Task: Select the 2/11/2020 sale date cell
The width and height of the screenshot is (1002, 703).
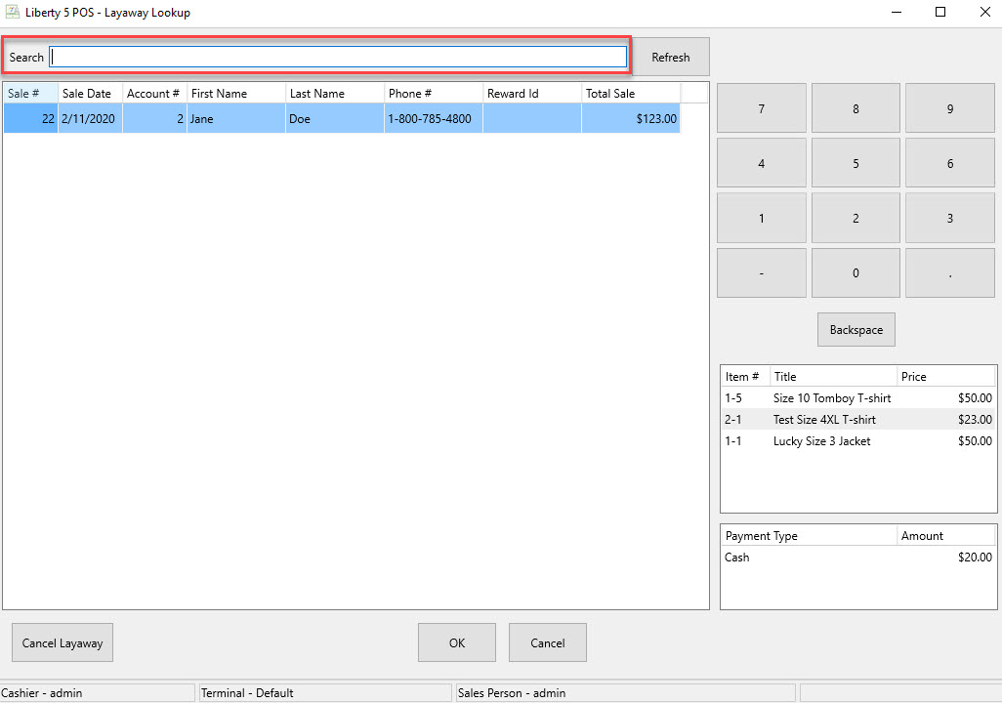Action: (90, 119)
